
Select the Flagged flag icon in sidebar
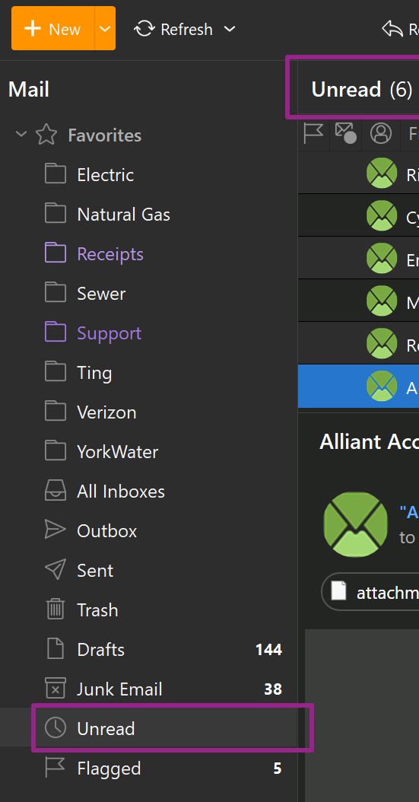(x=56, y=769)
